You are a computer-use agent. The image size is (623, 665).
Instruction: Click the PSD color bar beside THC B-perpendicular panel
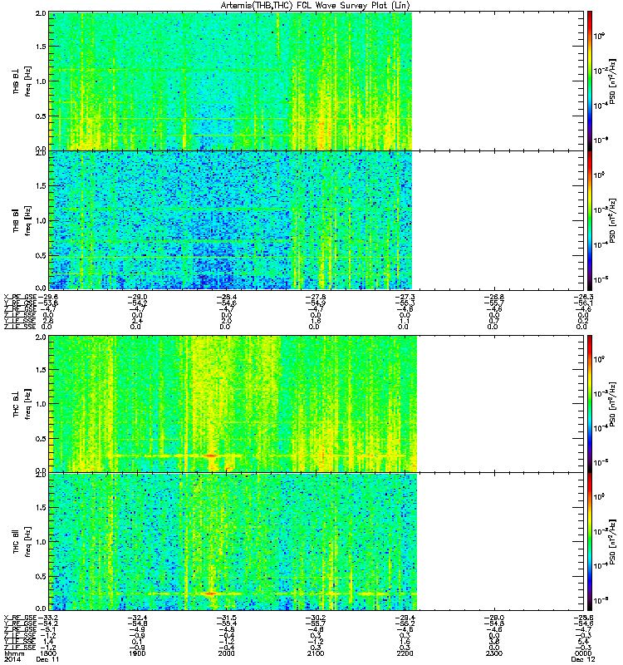[590, 404]
